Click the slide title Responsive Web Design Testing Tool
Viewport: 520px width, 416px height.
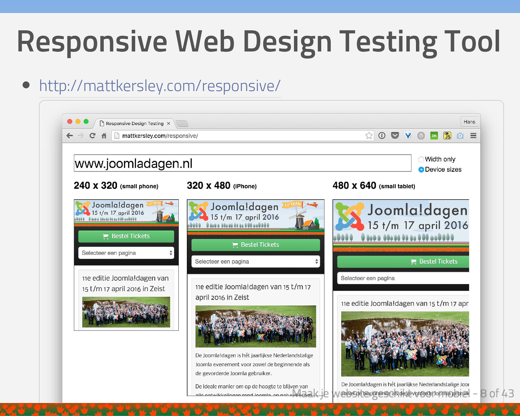(x=259, y=42)
